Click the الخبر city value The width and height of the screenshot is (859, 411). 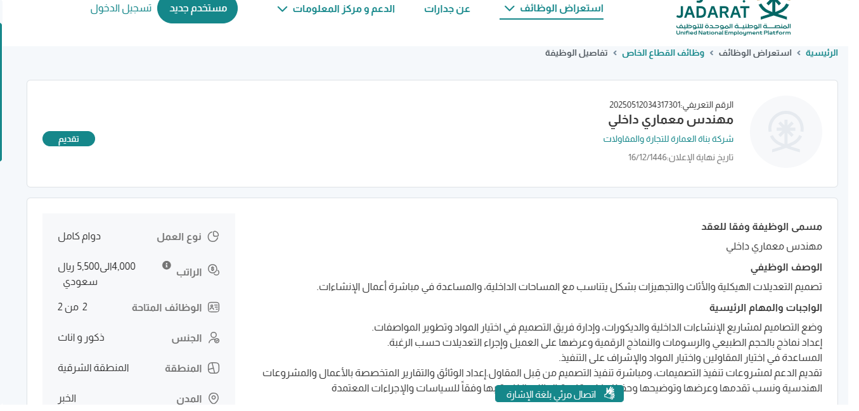click(67, 398)
